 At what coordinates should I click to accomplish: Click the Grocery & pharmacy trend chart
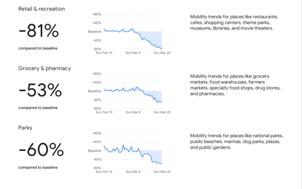point(129,93)
